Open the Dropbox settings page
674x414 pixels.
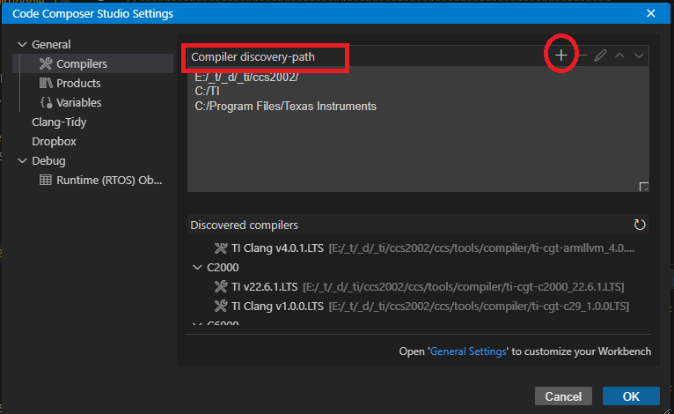[54, 141]
